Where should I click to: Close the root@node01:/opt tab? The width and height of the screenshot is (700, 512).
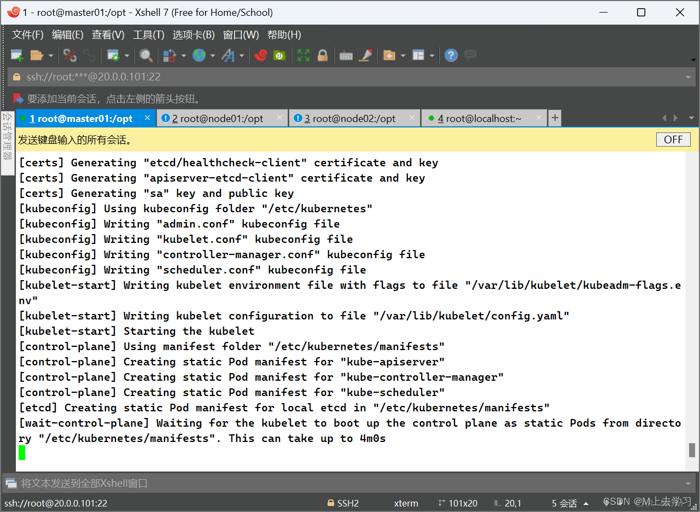[x=280, y=118]
